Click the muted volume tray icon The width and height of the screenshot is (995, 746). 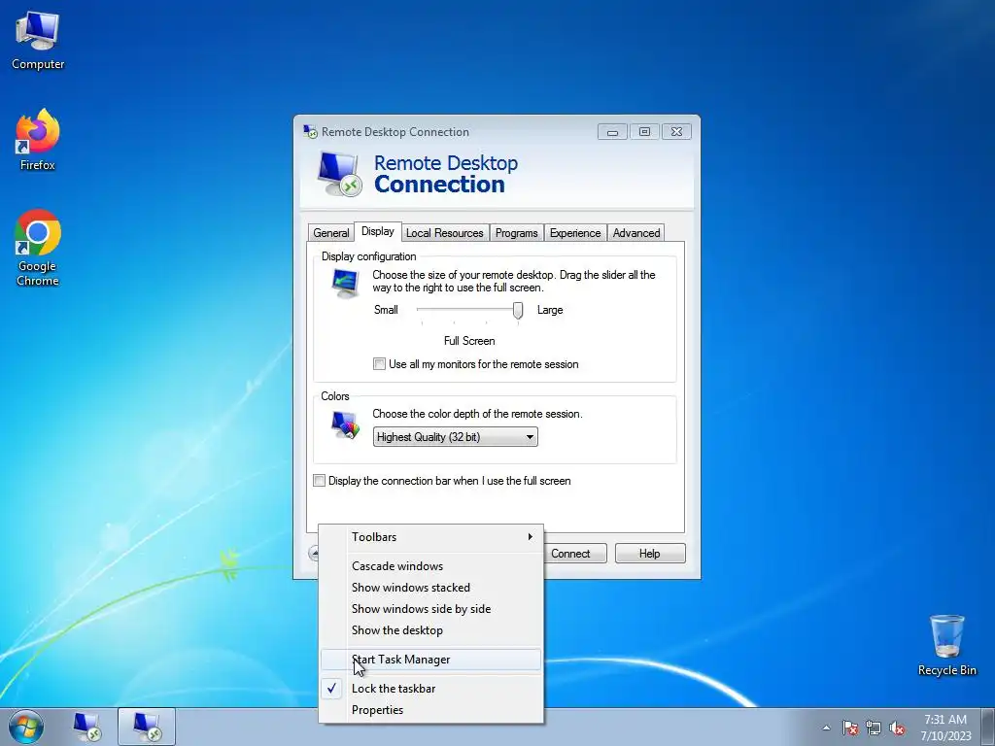[x=897, y=728]
